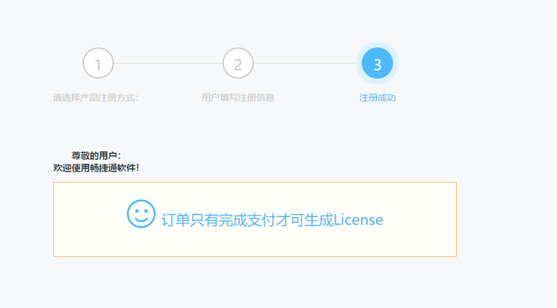The height and width of the screenshot is (308, 557).
Task: Click the '注册成功' step label
Action: [x=377, y=97]
